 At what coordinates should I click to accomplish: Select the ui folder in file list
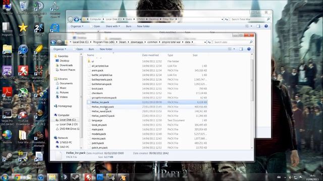pos(147,61)
